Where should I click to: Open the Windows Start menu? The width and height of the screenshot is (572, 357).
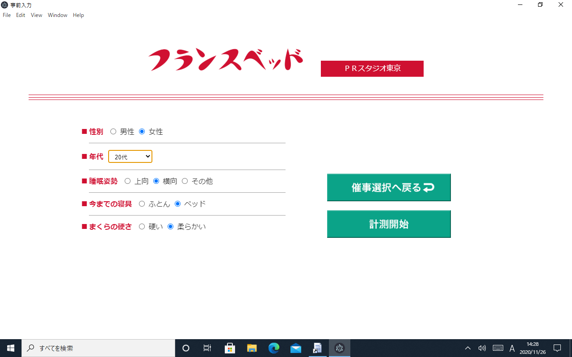pos(11,348)
